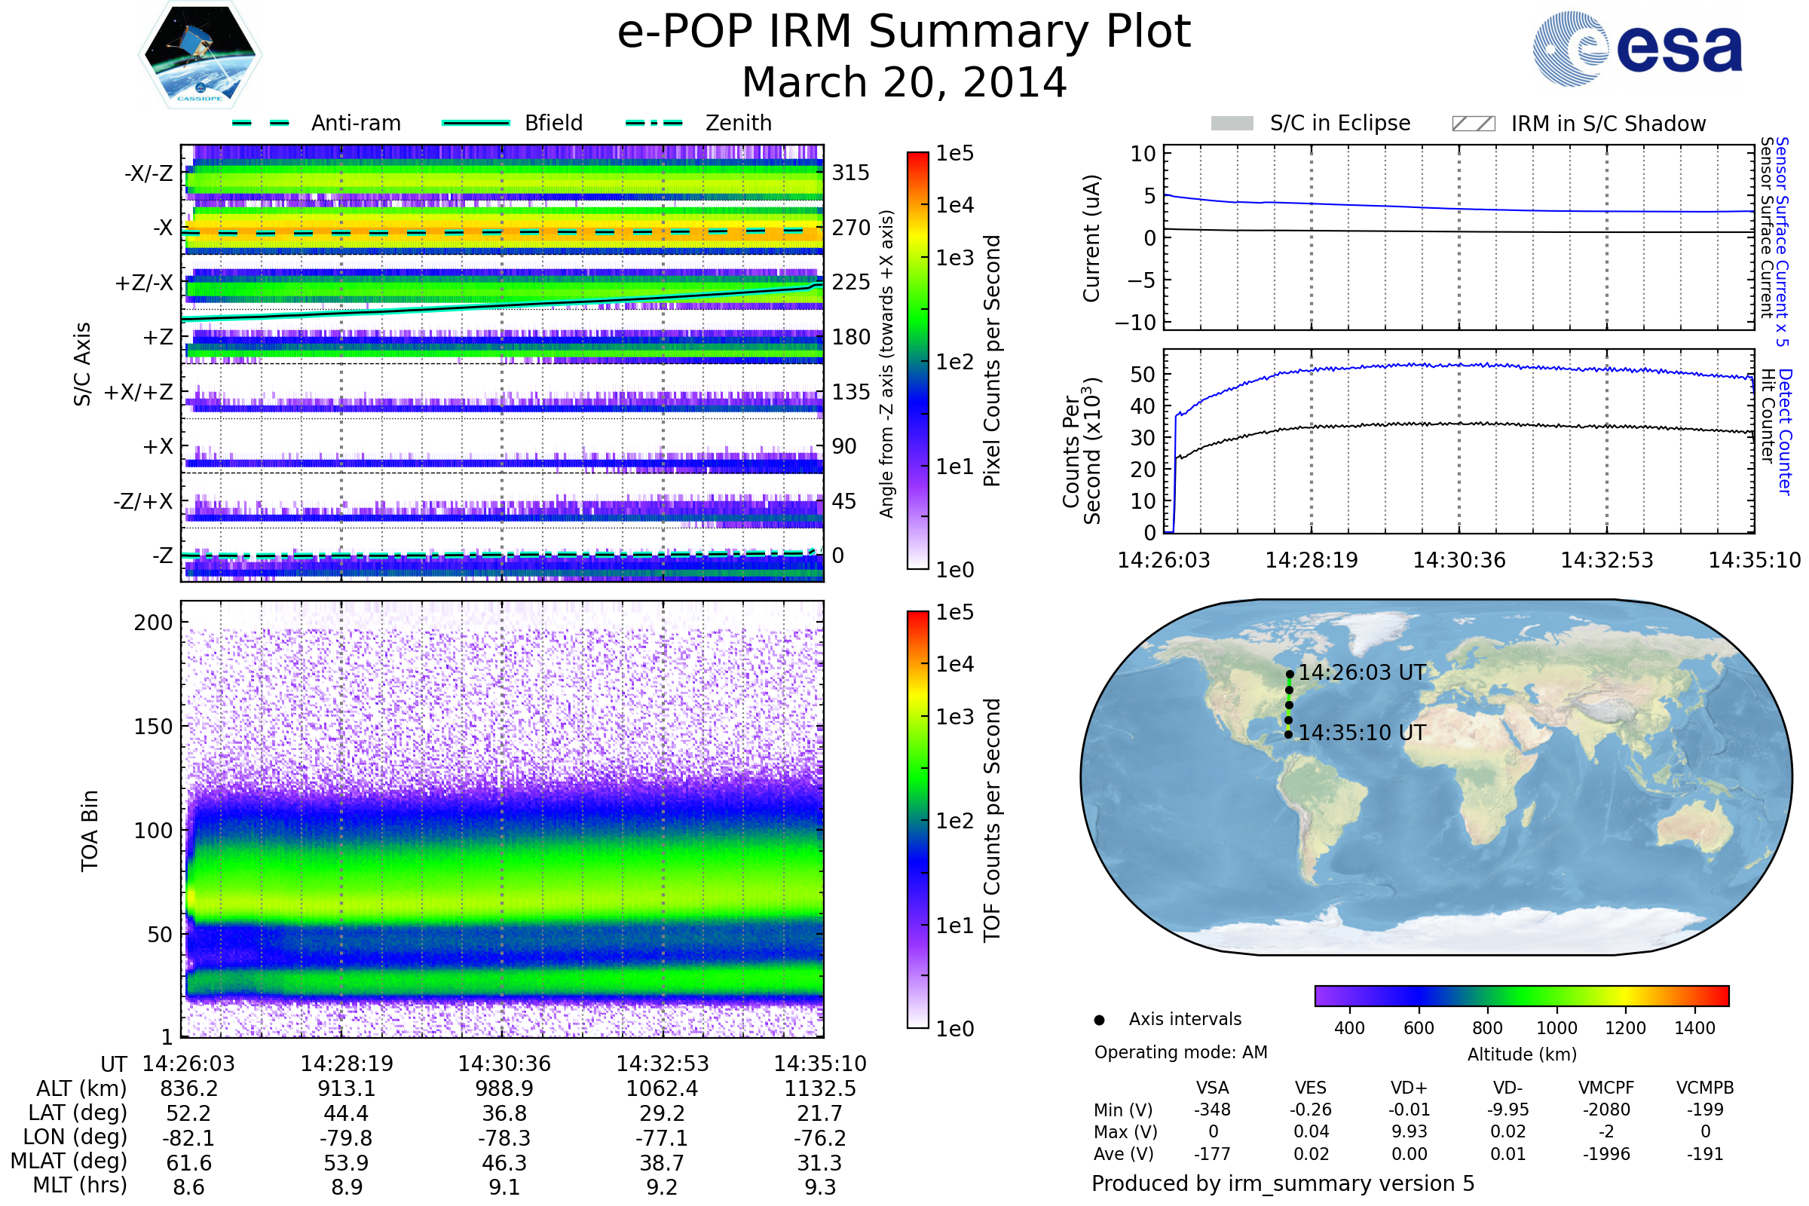This screenshot has height=1206, width=1809.
Task: Click the 14:35:10 UT map track label
Action: pos(1362,733)
